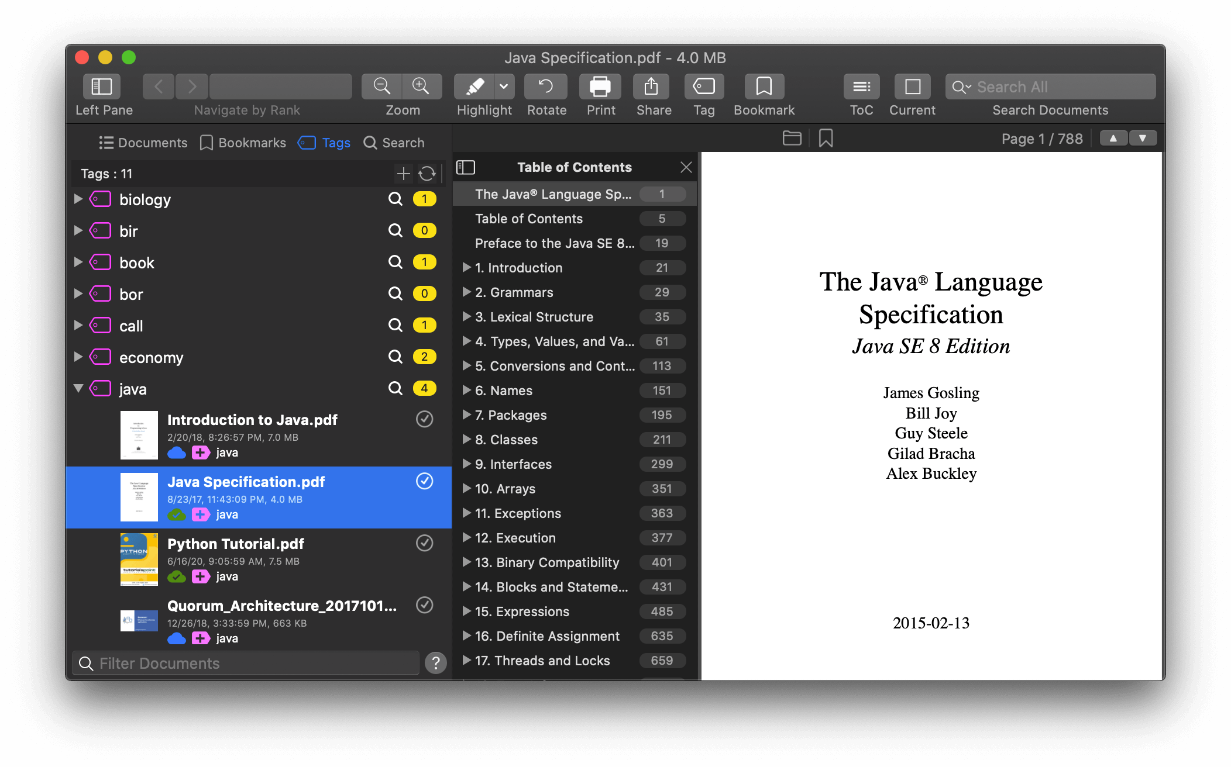Toggle the ToC toolbar button

(x=861, y=87)
